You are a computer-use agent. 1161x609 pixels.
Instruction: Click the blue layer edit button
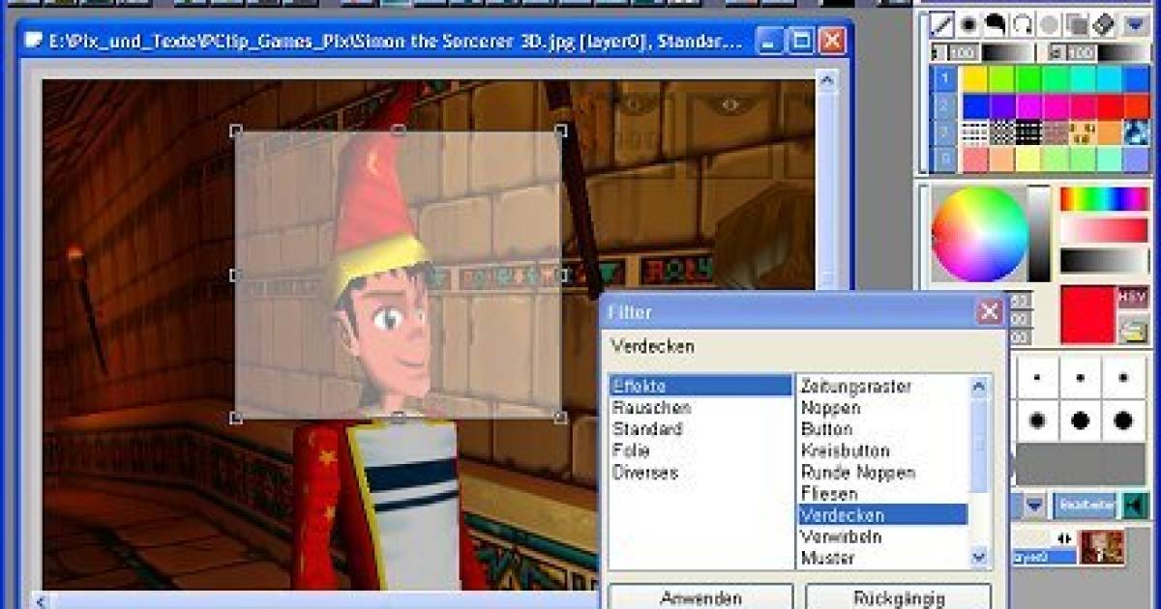pyautogui.click(x=1086, y=505)
